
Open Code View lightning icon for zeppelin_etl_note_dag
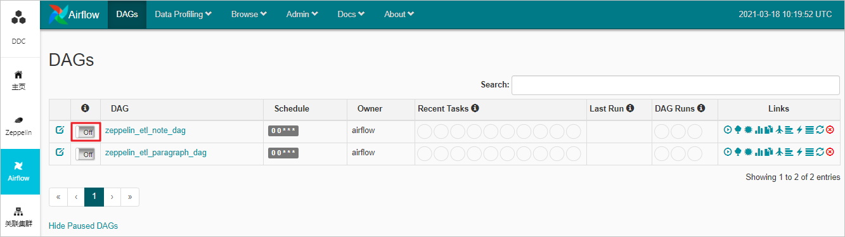[x=799, y=129]
